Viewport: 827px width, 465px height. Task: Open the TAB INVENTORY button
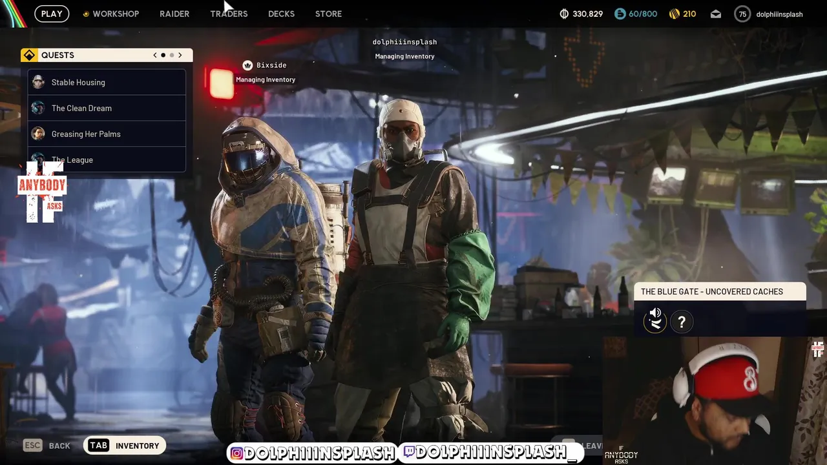(124, 446)
